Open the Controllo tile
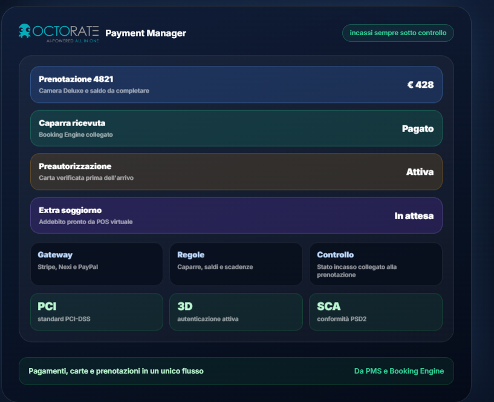 click(x=376, y=264)
